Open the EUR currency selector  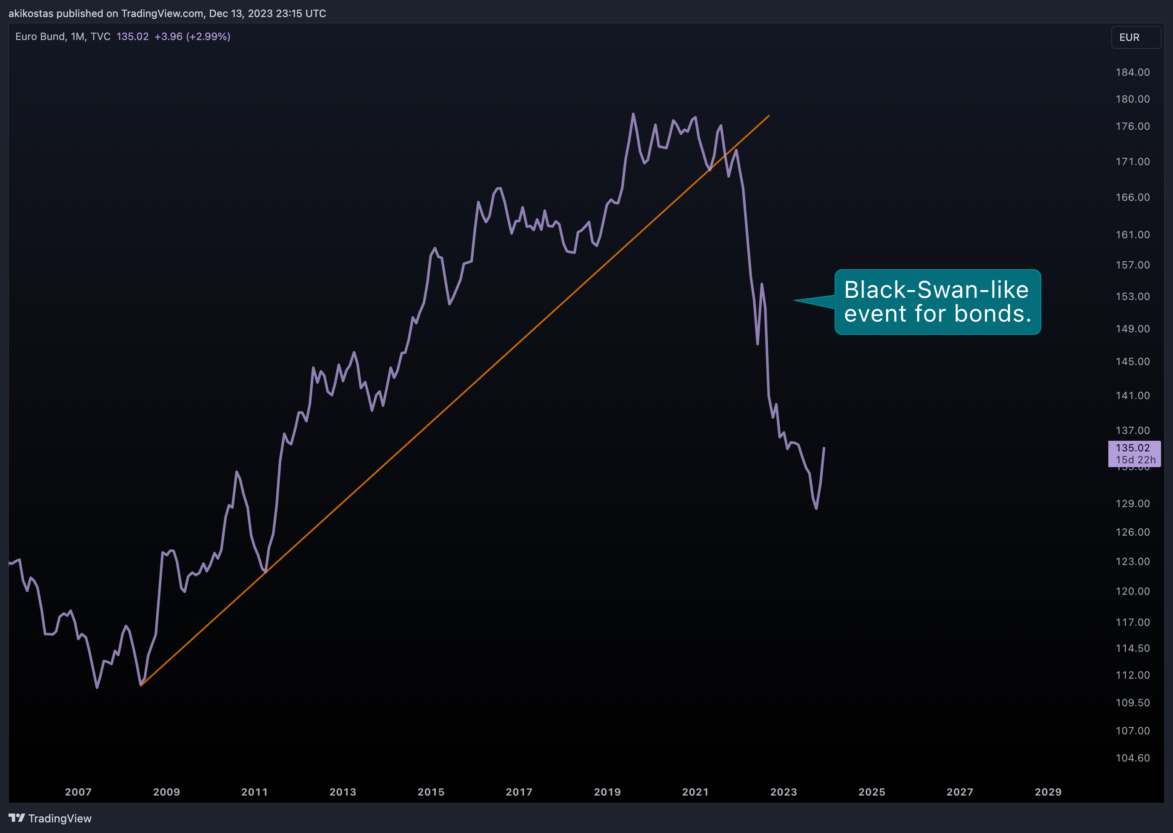(x=1136, y=37)
